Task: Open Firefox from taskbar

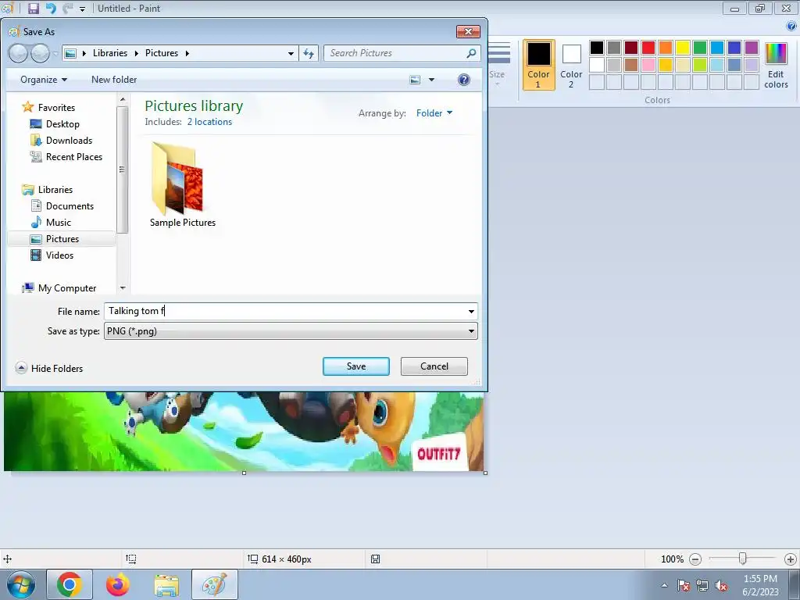Action: [x=118, y=584]
